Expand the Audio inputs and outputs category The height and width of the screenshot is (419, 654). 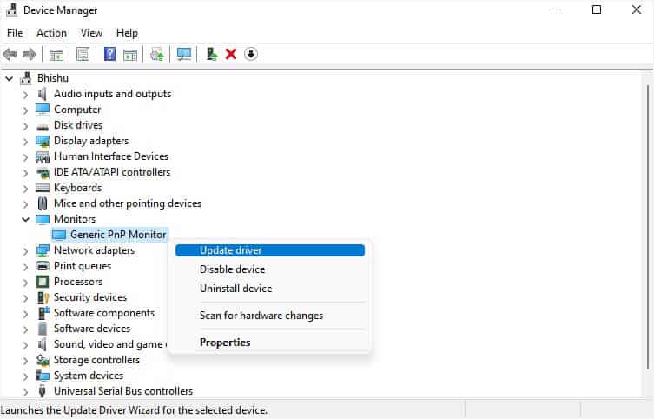[25, 95]
